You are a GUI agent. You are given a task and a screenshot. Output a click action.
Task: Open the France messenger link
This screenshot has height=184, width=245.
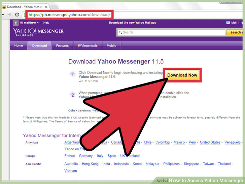point(70,156)
